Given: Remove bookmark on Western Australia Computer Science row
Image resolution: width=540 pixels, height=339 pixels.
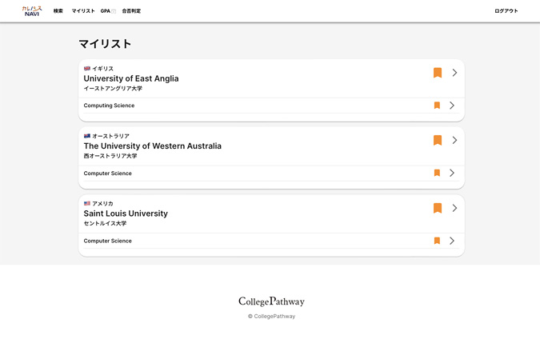Looking at the screenshot, I should (437, 173).
